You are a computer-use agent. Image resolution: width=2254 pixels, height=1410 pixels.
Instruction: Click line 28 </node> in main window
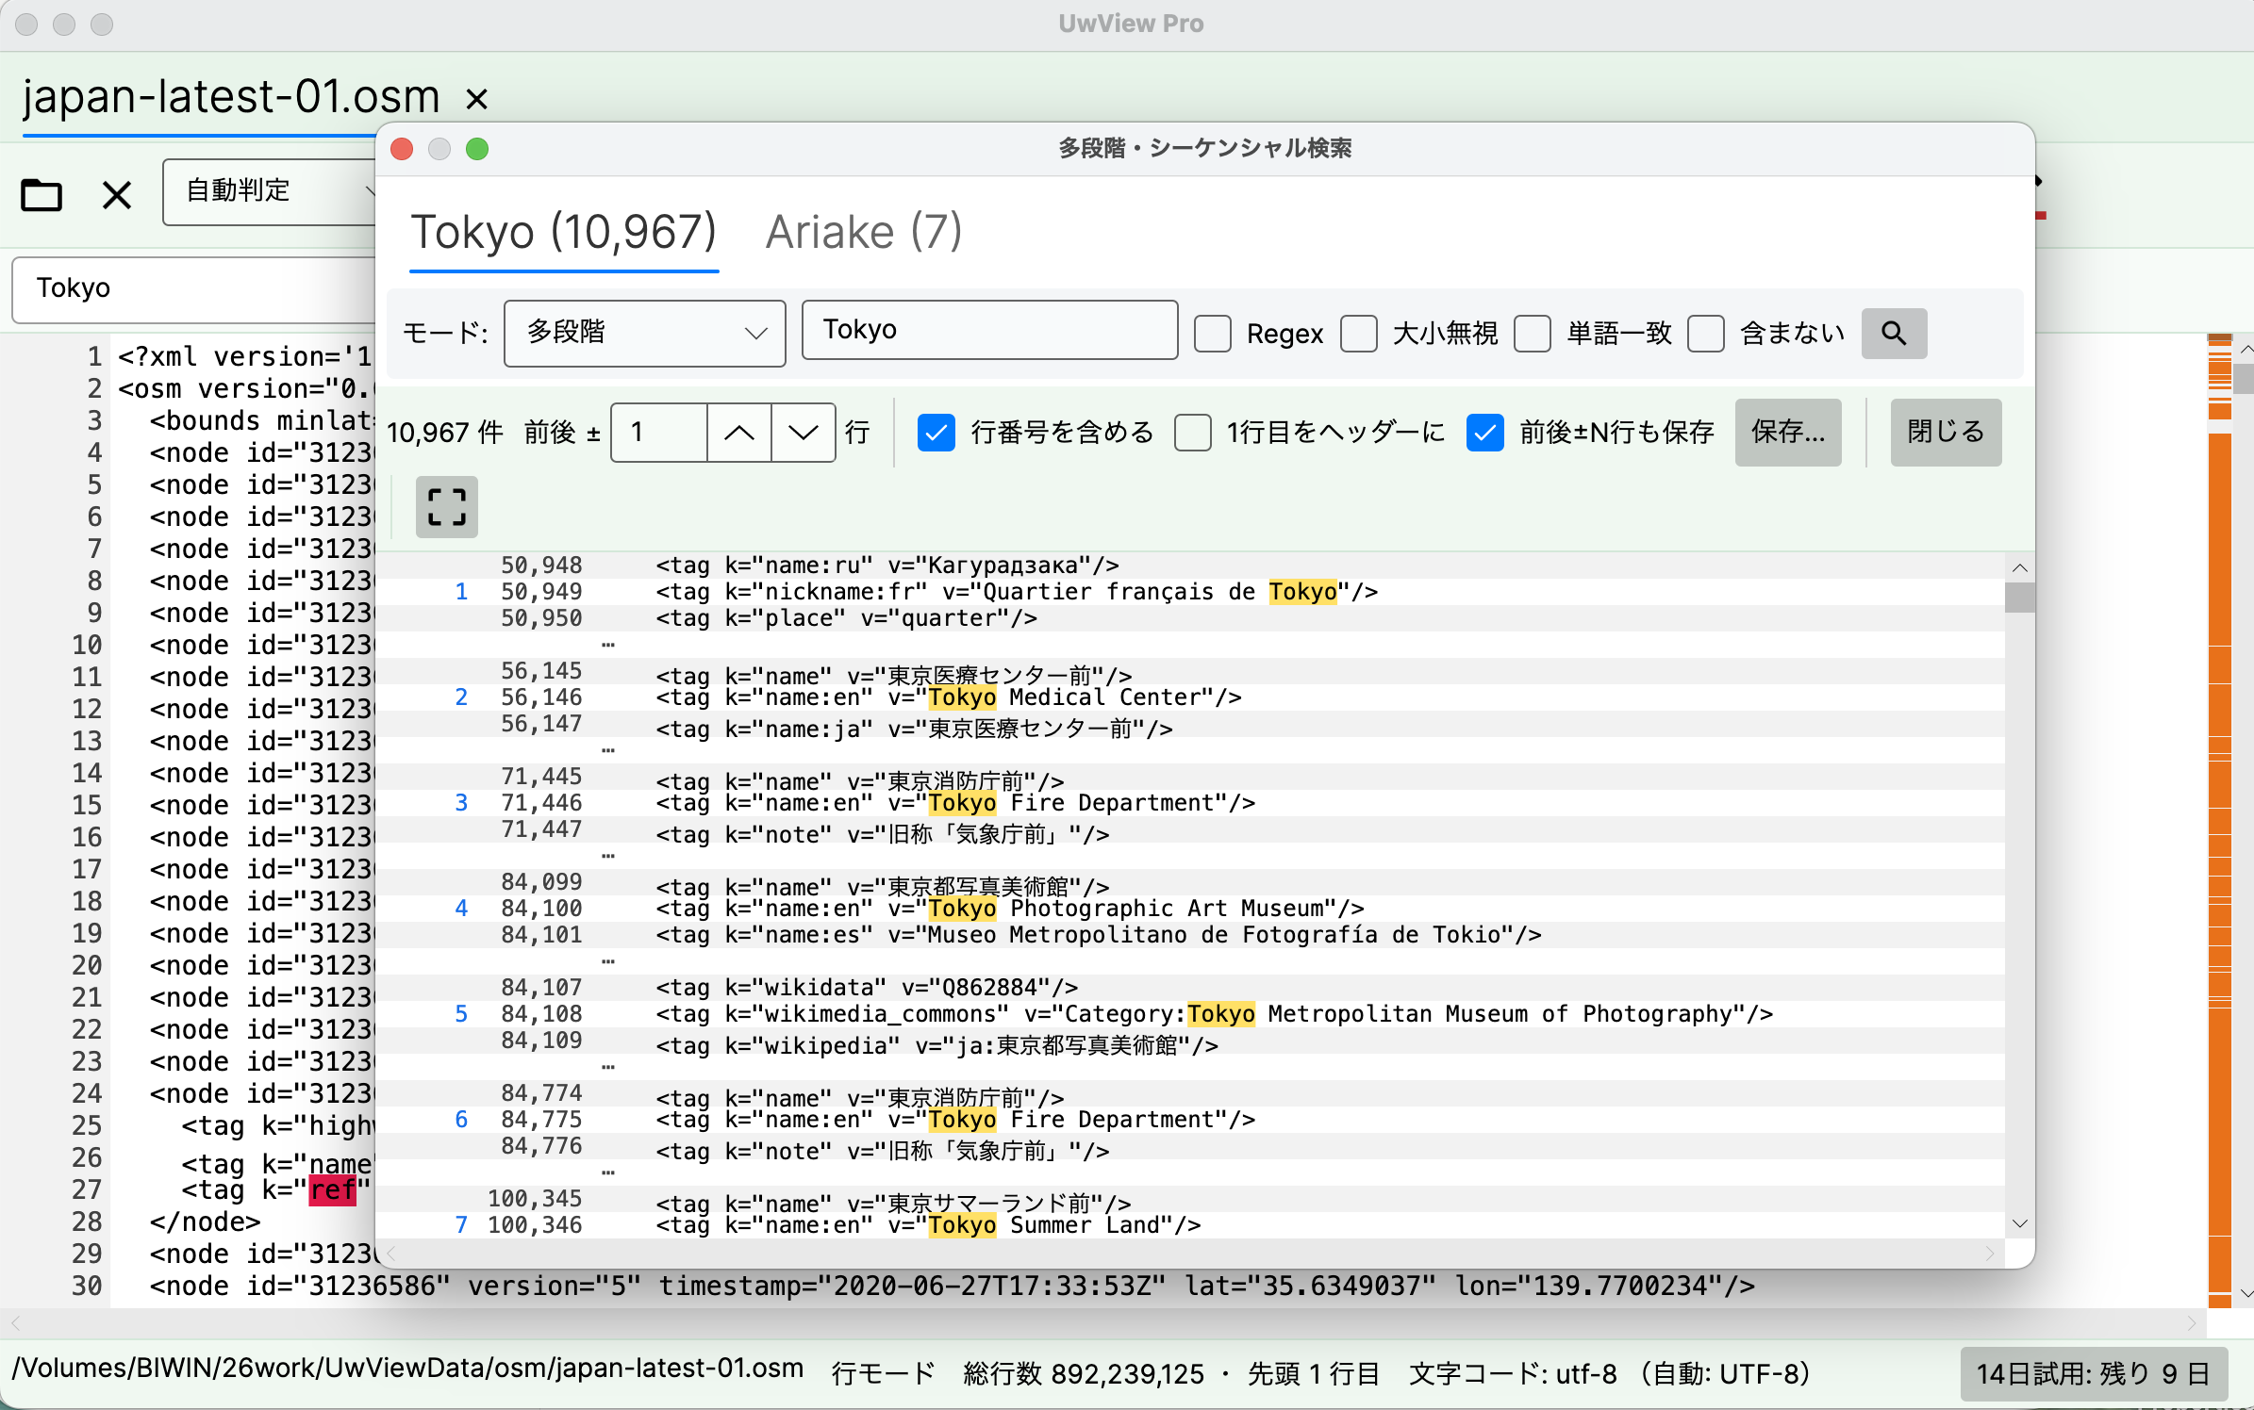205,1222
